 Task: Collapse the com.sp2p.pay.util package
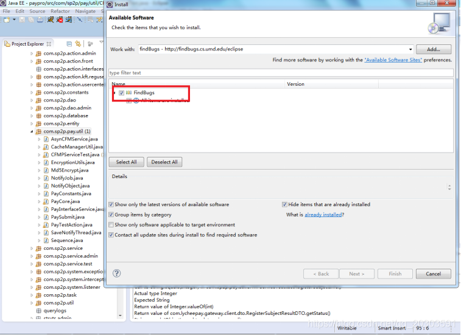point(32,131)
